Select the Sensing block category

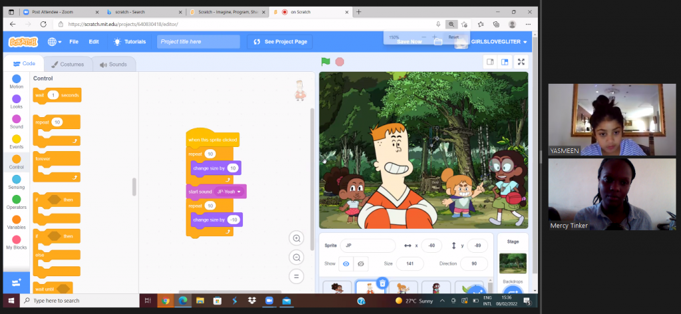17,182
